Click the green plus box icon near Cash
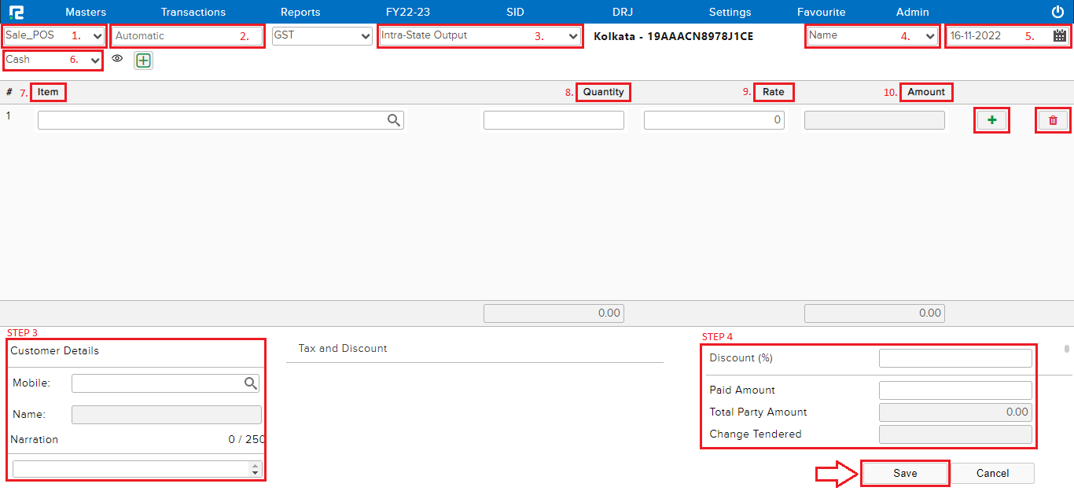This screenshot has height=491, width=1074. tap(143, 60)
